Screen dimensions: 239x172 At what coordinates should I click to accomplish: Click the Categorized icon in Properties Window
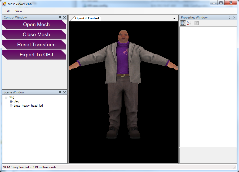click(183, 23)
